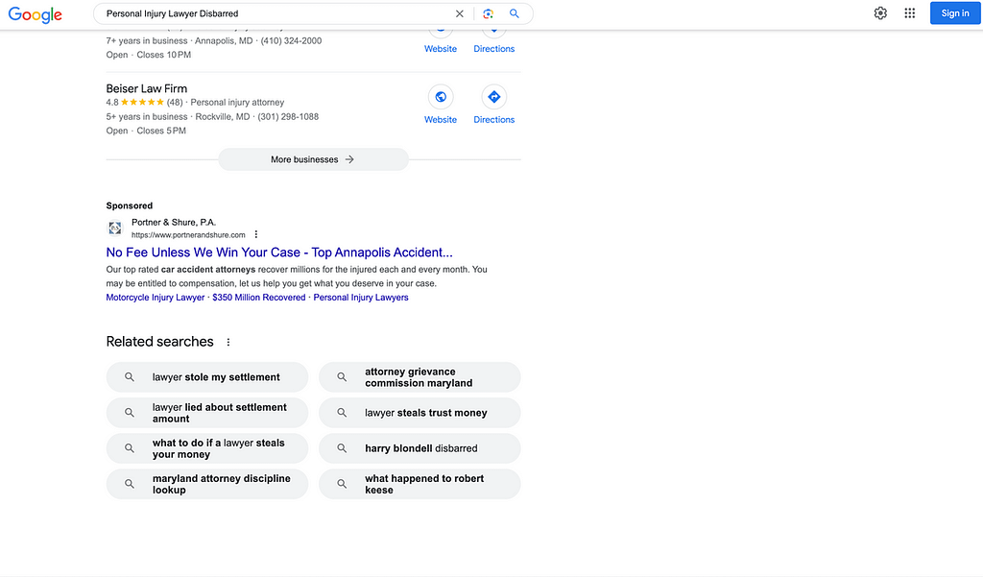Screen dimensions: 983x577
Task: Open Google Lens image search icon
Action: pyautogui.click(x=488, y=13)
